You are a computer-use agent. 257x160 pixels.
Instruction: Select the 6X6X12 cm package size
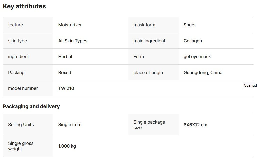(x=195, y=125)
